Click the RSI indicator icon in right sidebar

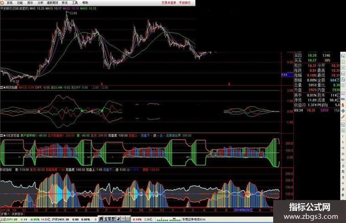343,99
